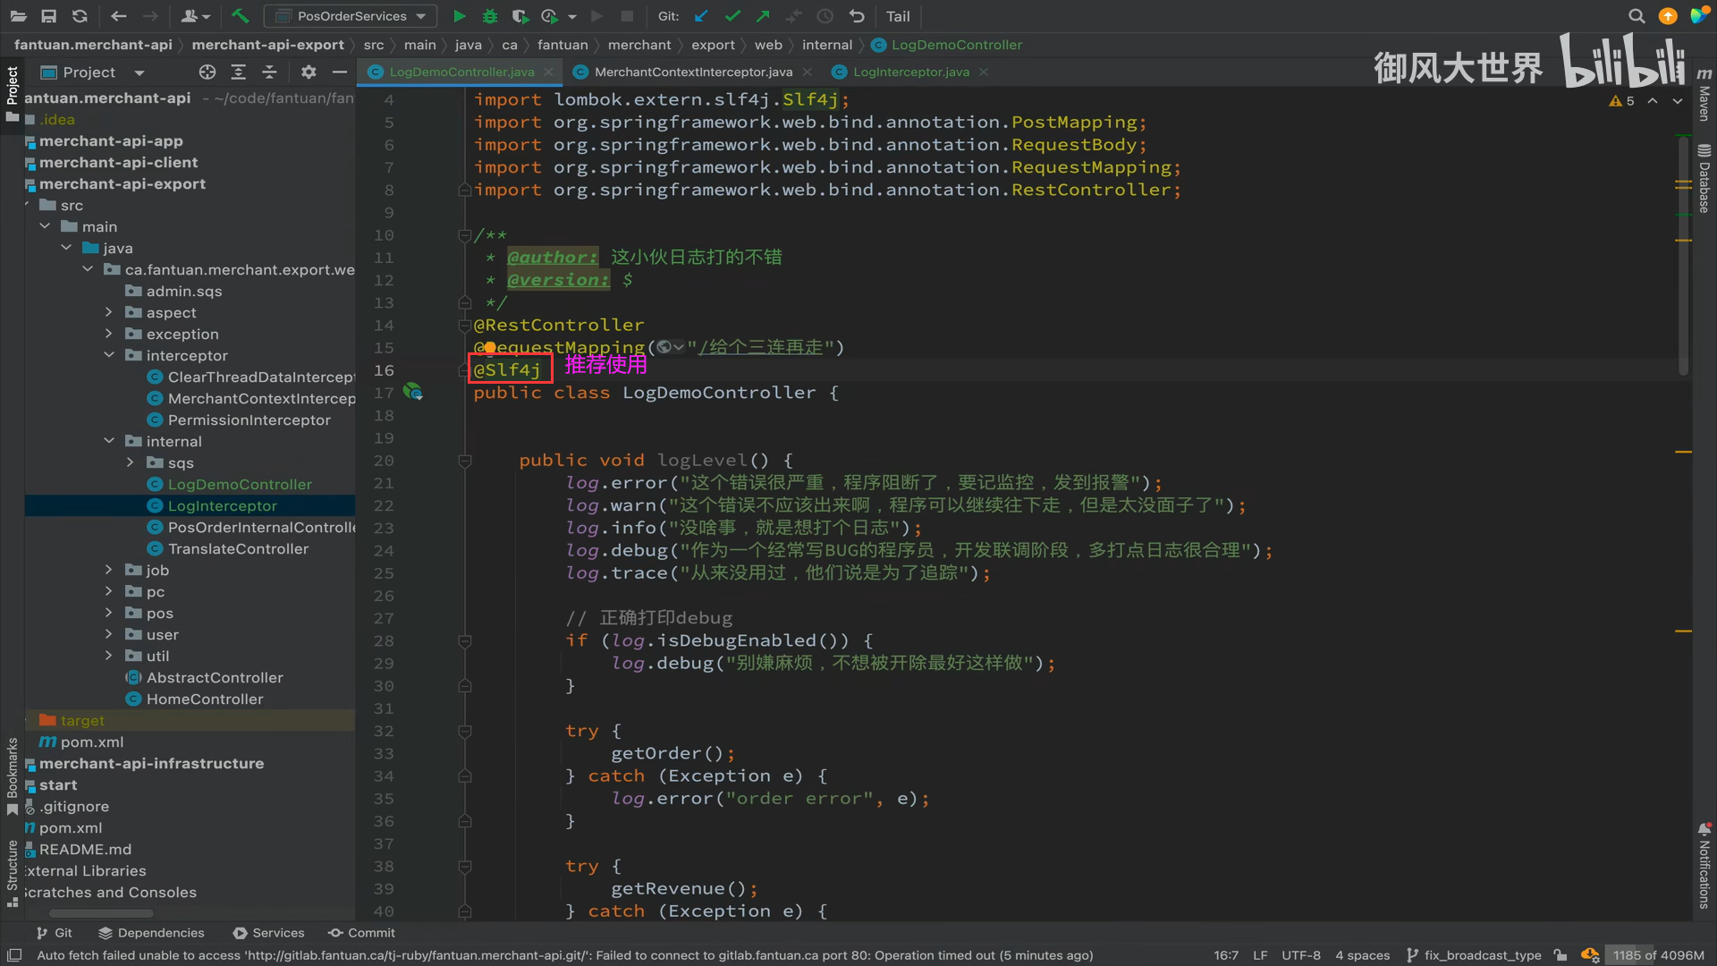Rollback changes with the undo arrow icon

pos(857,16)
